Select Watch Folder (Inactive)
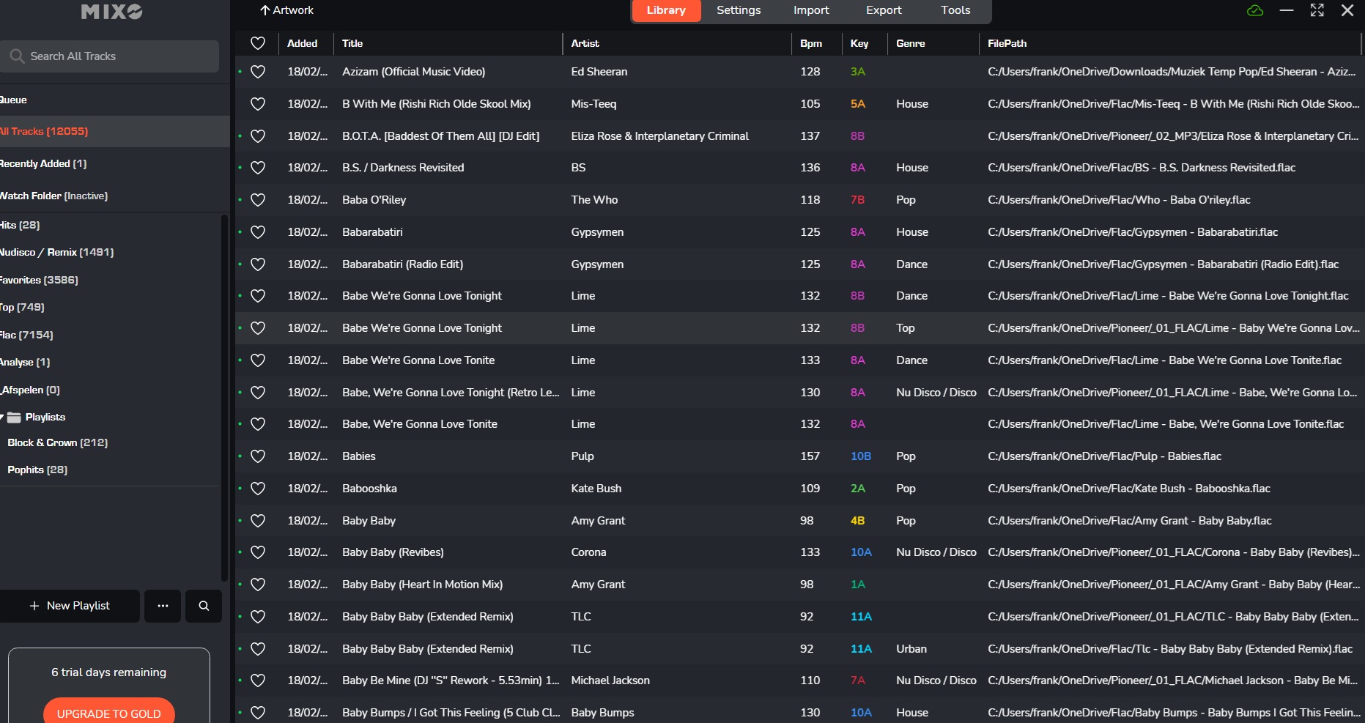Viewport: 1365px width, 723px height. click(114, 196)
